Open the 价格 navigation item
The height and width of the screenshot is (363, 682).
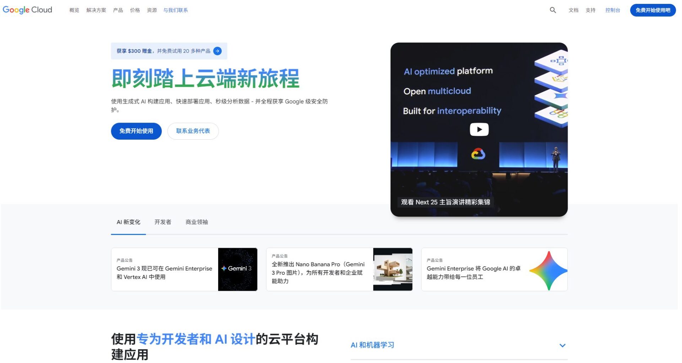135,10
